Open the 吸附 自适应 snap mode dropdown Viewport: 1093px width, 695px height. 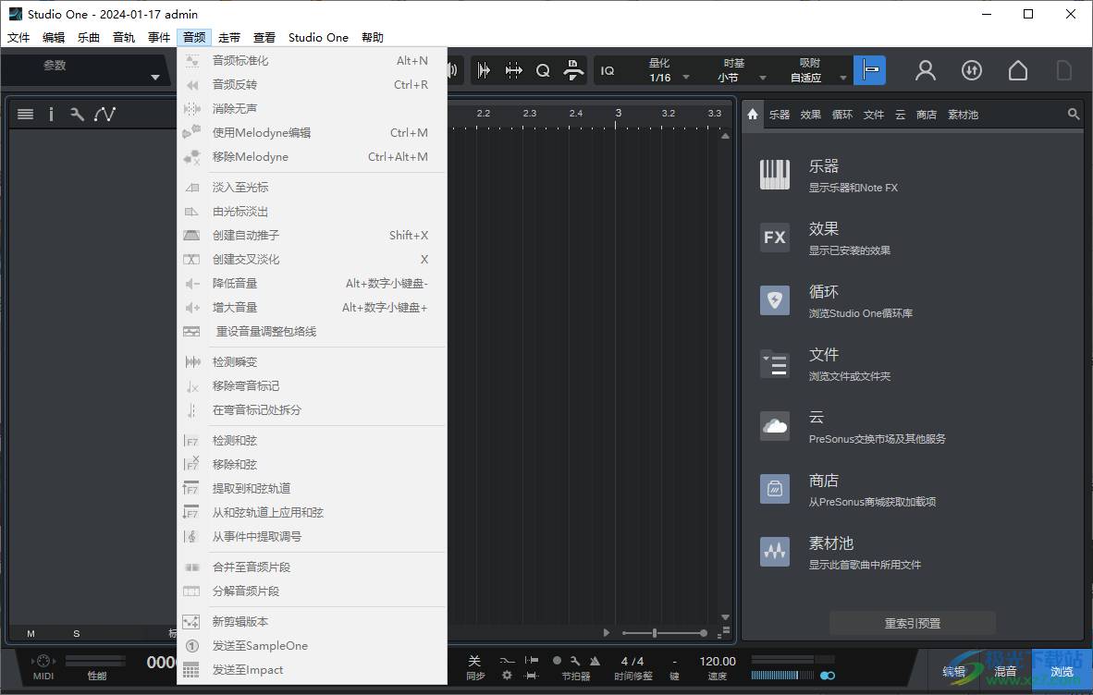pyautogui.click(x=843, y=78)
